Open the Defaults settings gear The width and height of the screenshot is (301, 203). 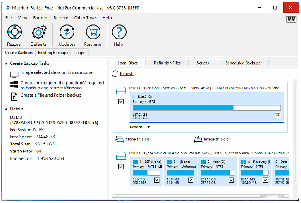38,32
